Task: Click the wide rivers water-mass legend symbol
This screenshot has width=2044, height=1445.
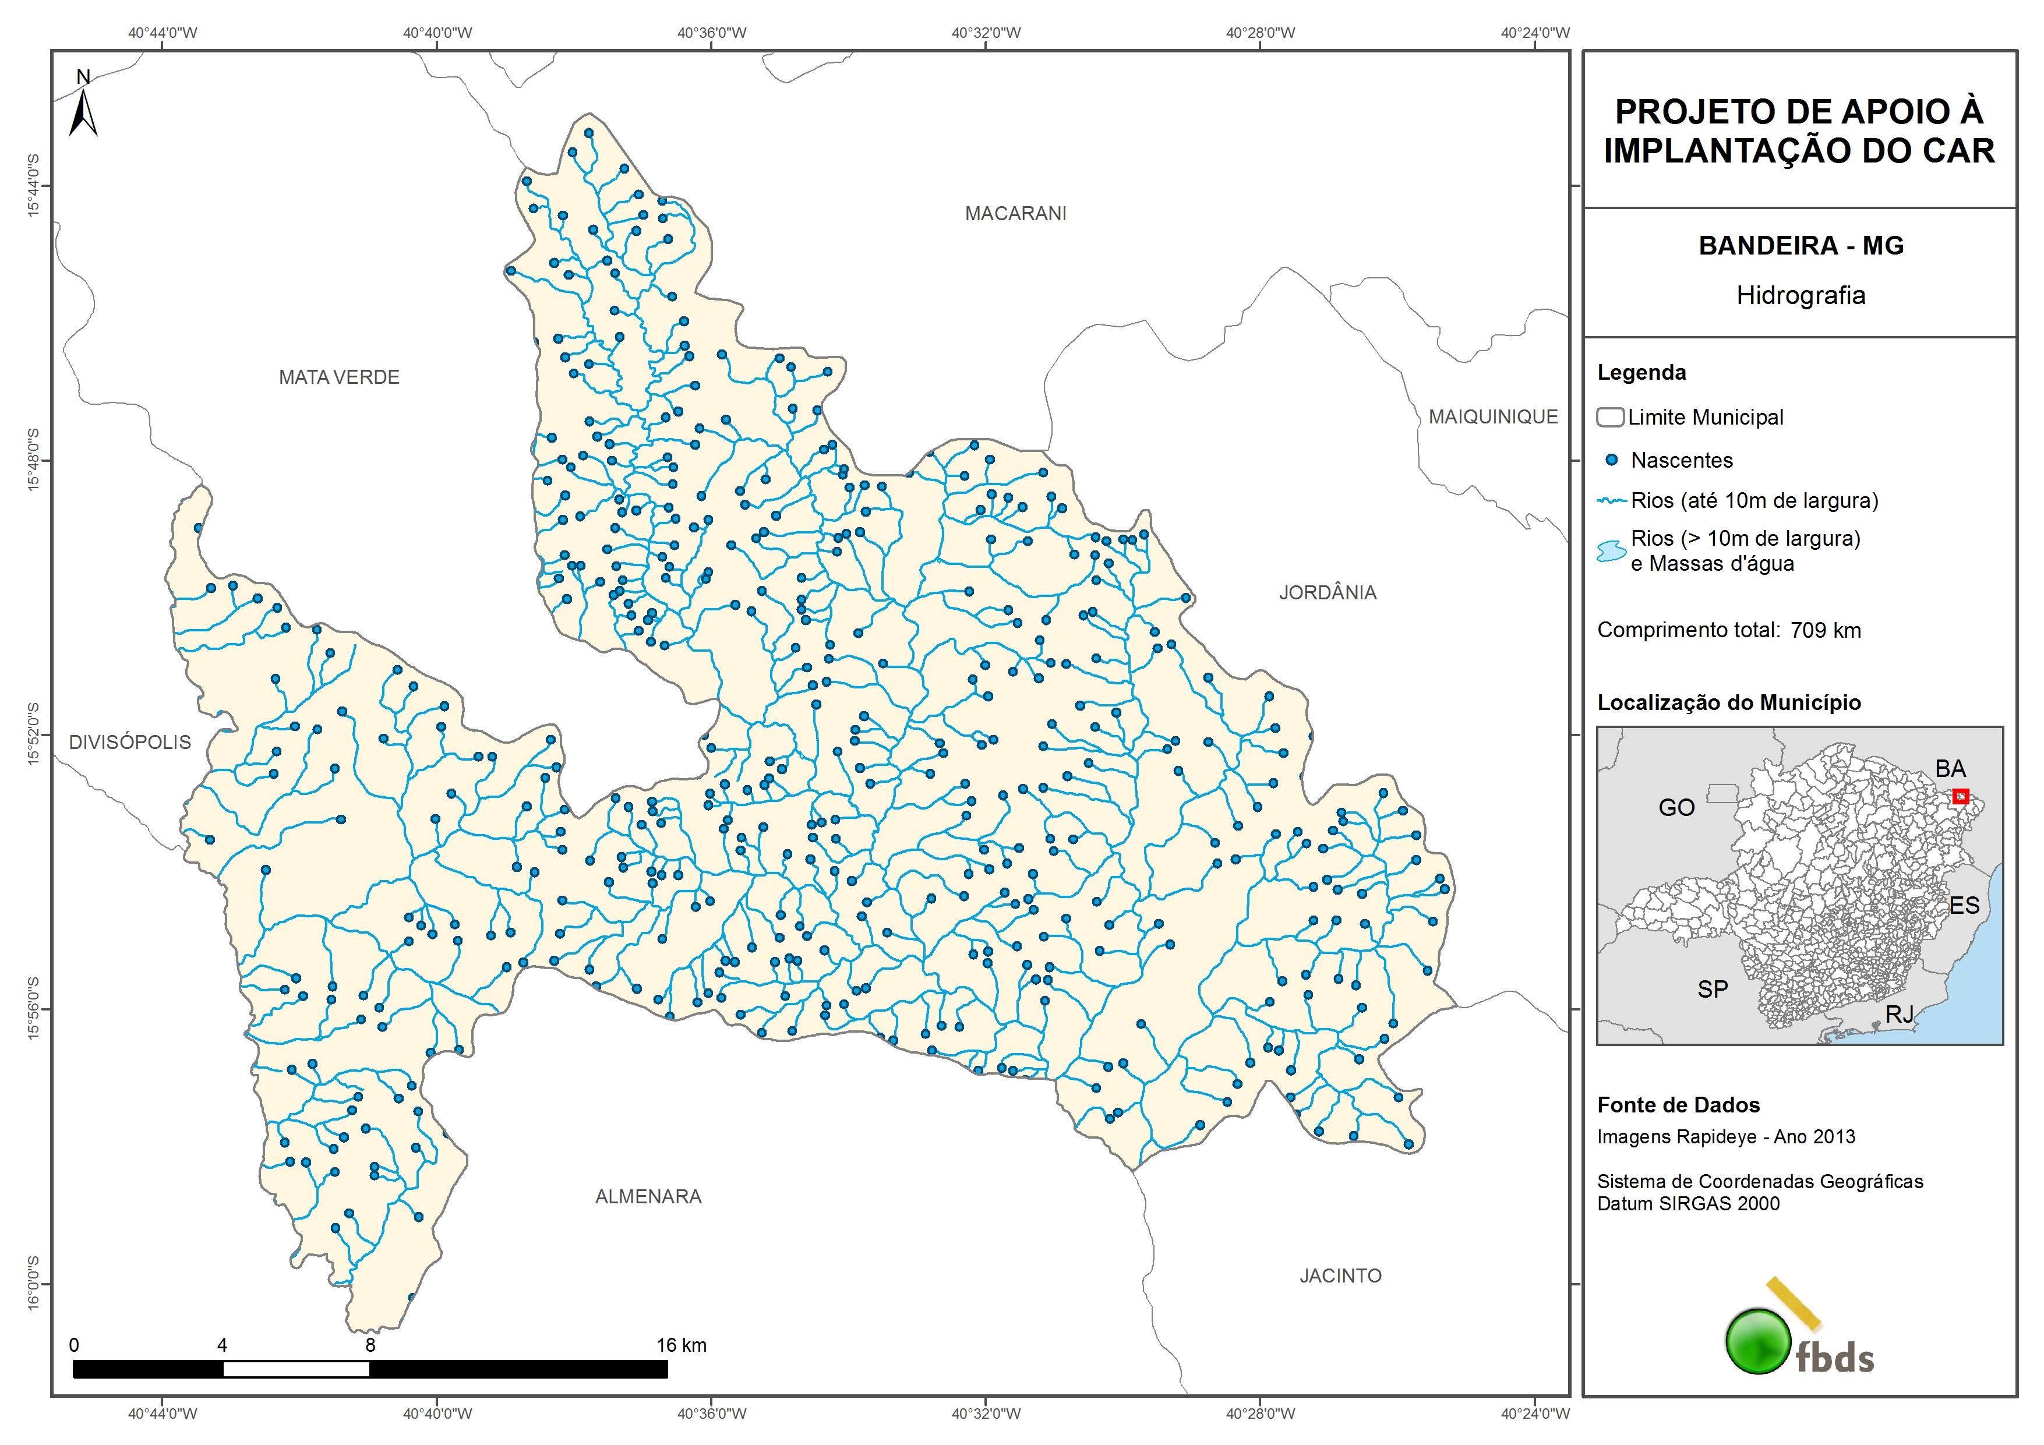Action: [1611, 551]
